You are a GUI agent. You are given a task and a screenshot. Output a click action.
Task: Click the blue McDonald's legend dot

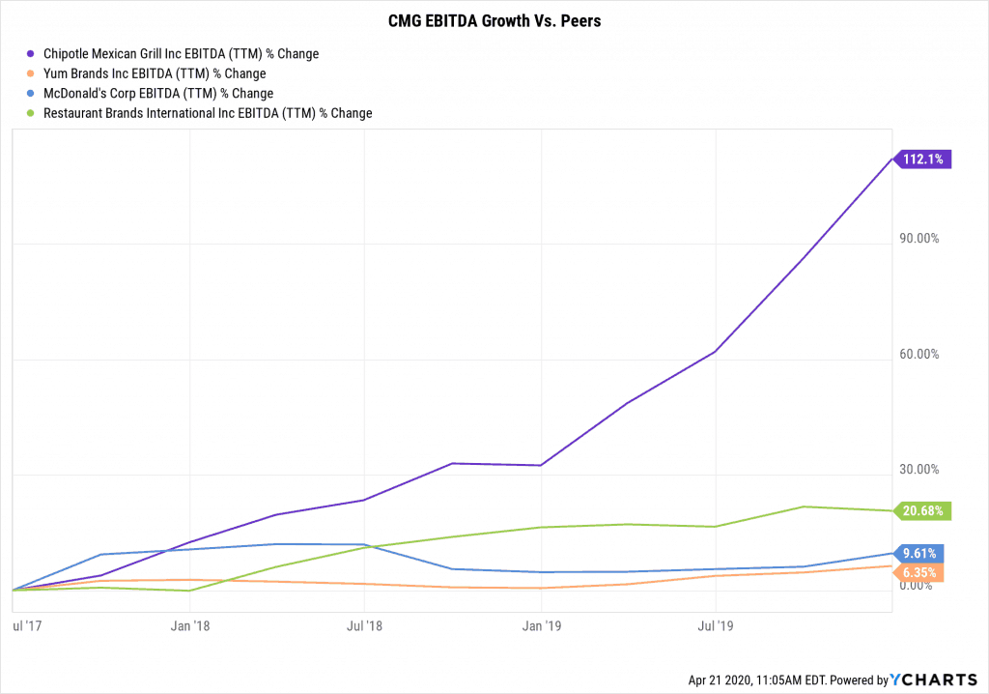(x=31, y=94)
